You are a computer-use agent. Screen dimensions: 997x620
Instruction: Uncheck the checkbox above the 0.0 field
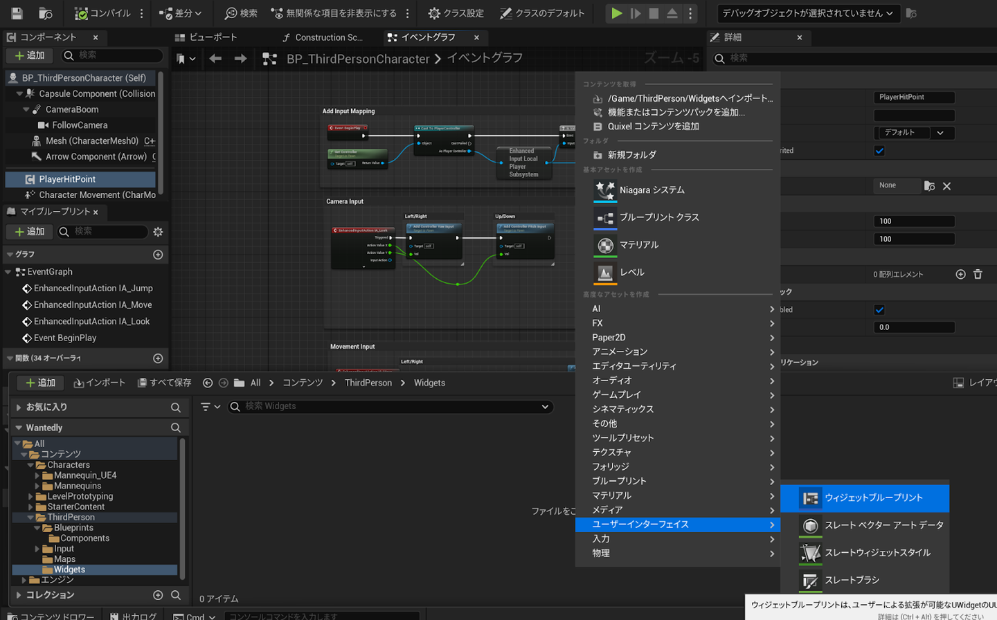[x=879, y=310]
